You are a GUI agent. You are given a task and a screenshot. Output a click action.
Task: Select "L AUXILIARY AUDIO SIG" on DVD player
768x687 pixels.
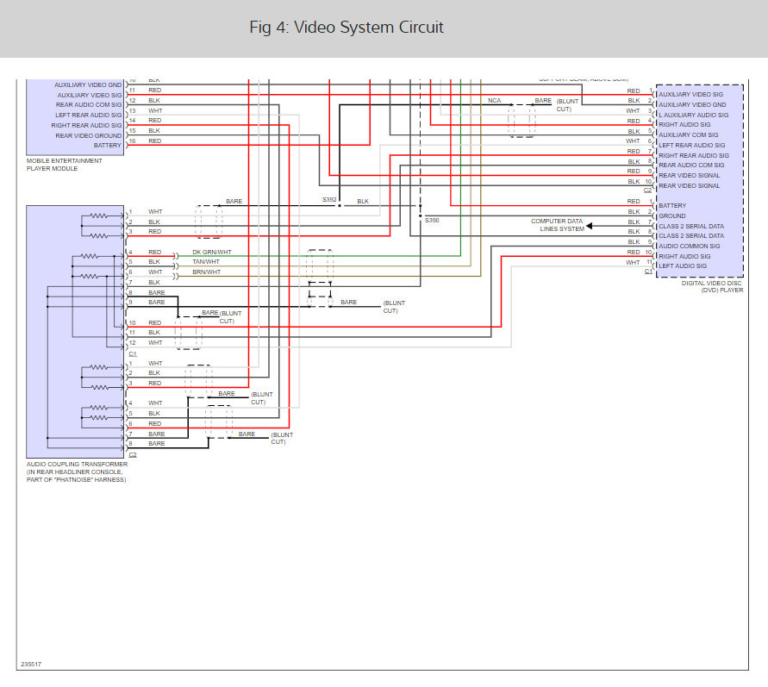coord(693,115)
